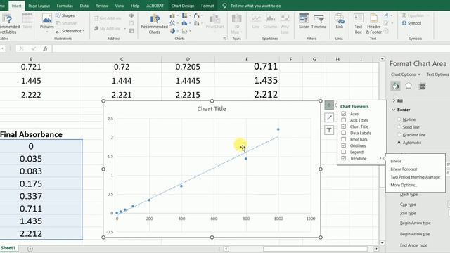
Task: Enable Error Bars checkbox
Action: [x=344, y=139]
